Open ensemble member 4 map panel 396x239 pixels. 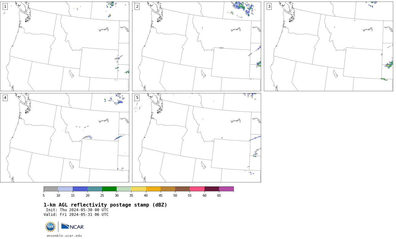65,138
